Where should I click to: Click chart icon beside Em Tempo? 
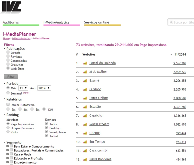pyautogui.click(x=85, y=142)
